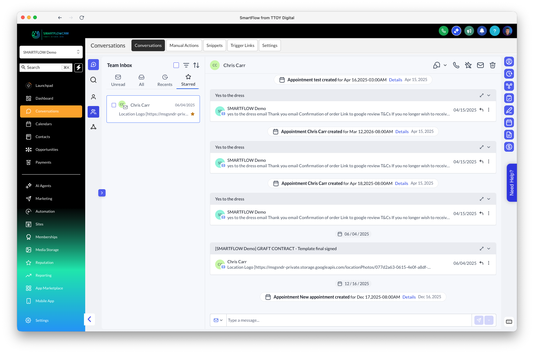Check the select-all checkbox in Team Inbox
Screen dimensions: 534x354
tap(176, 65)
